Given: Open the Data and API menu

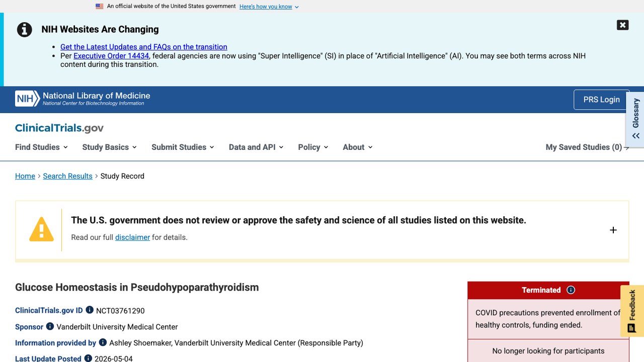Looking at the screenshot, I should click(256, 147).
